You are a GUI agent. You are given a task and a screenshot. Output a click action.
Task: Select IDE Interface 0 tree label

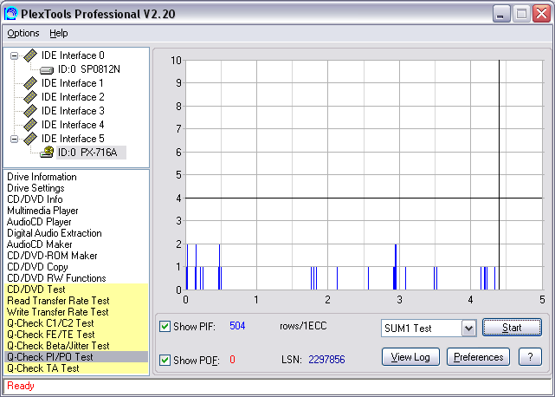click(x=73, y=55)
